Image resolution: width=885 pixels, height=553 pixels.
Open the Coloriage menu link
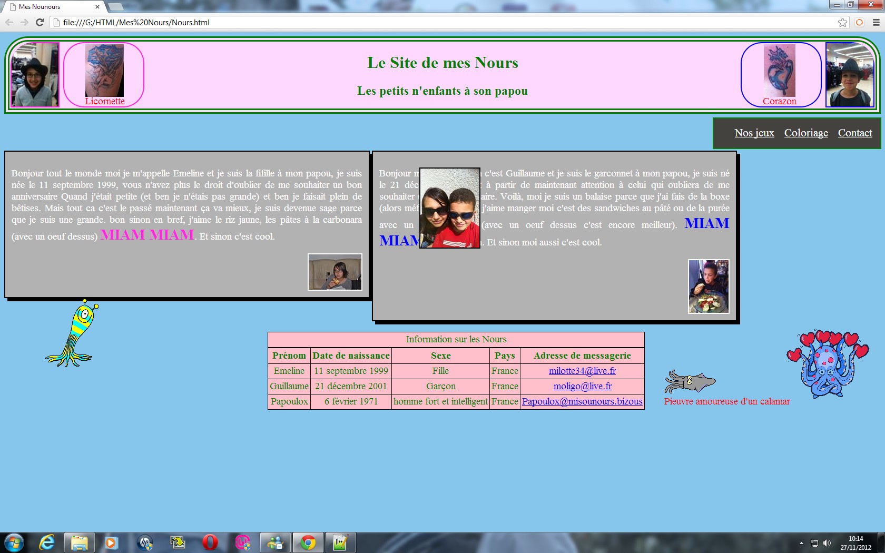pos(806,133)
